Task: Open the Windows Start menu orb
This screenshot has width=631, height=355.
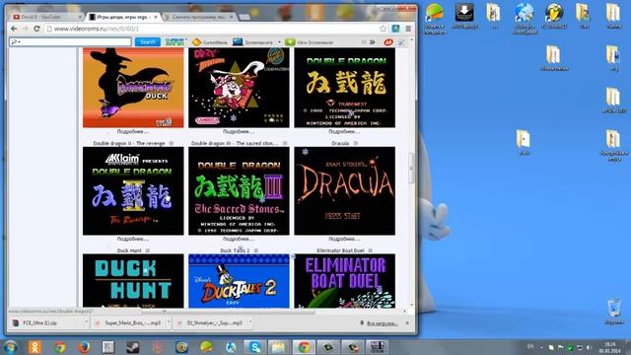Action: (11, 347)
